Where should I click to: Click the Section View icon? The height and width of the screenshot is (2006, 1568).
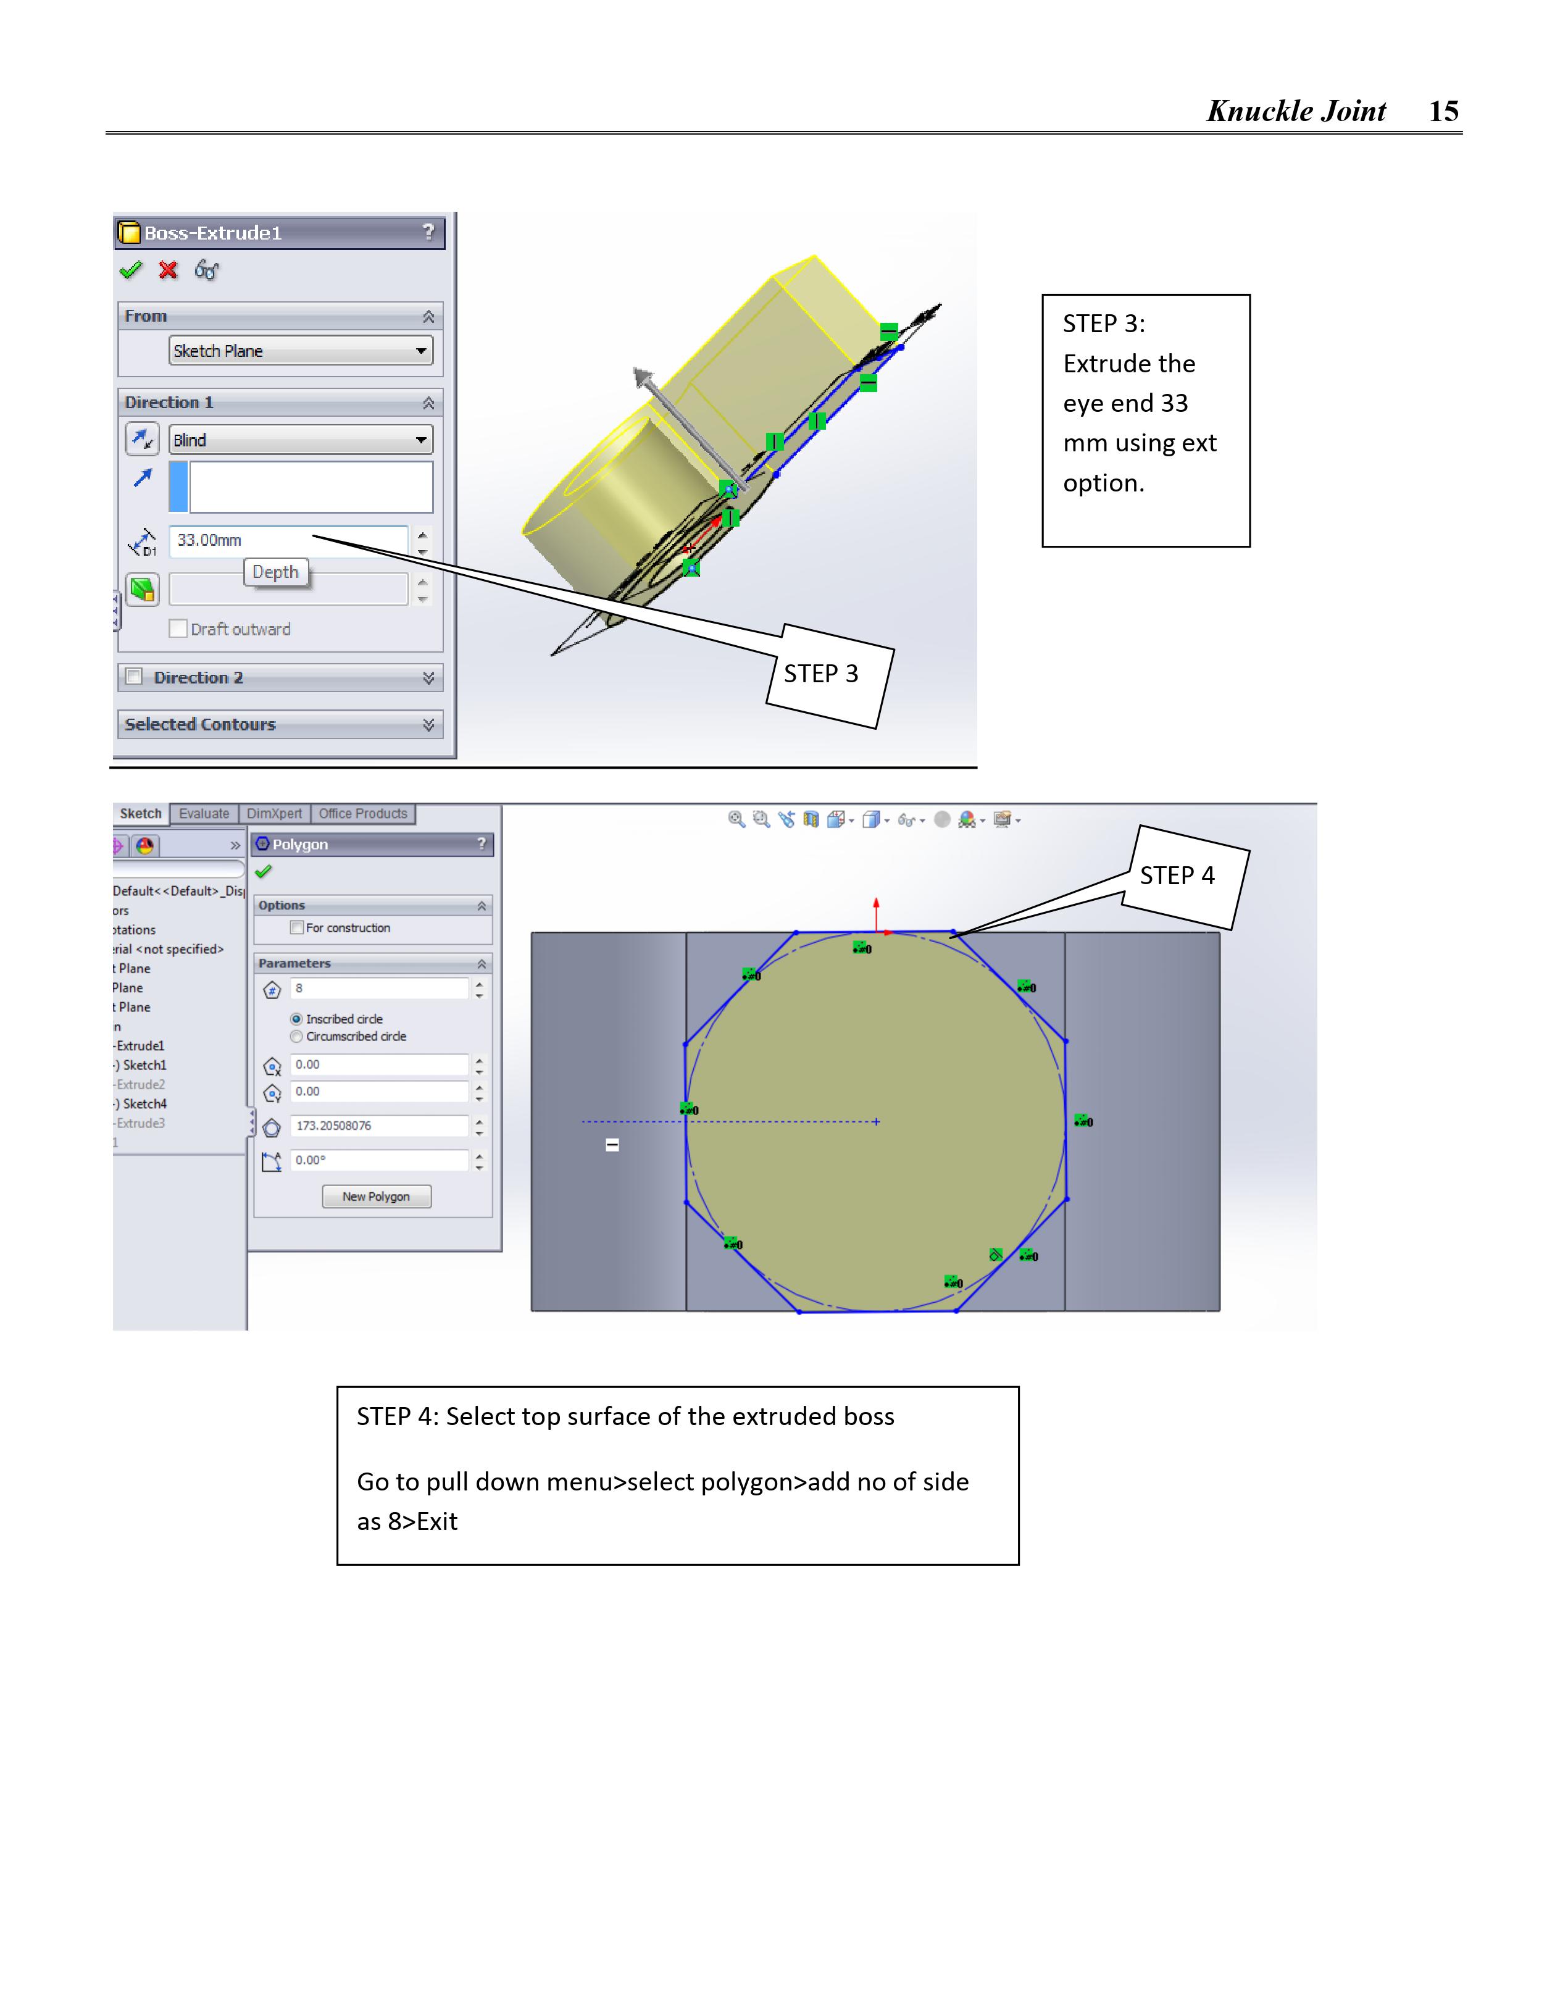tap(810, 819)
